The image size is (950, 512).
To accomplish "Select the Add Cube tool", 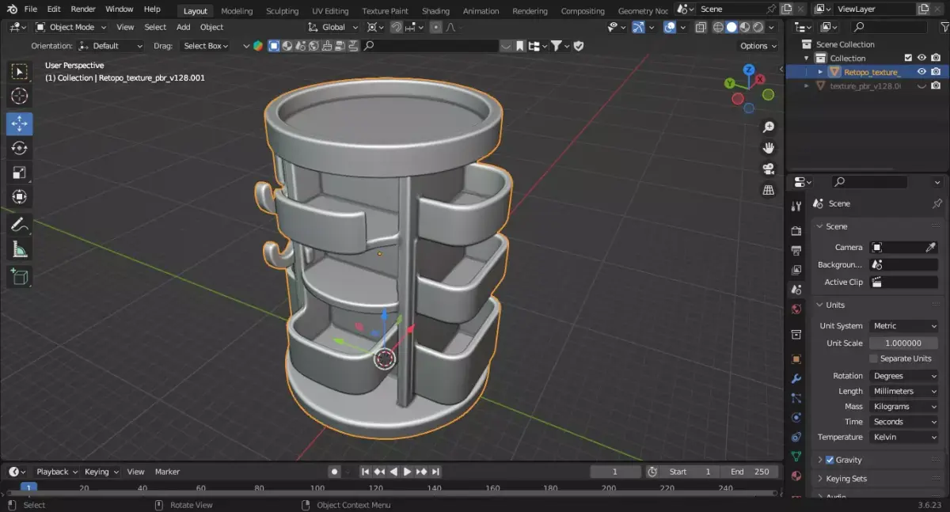I will click(20, 277).
